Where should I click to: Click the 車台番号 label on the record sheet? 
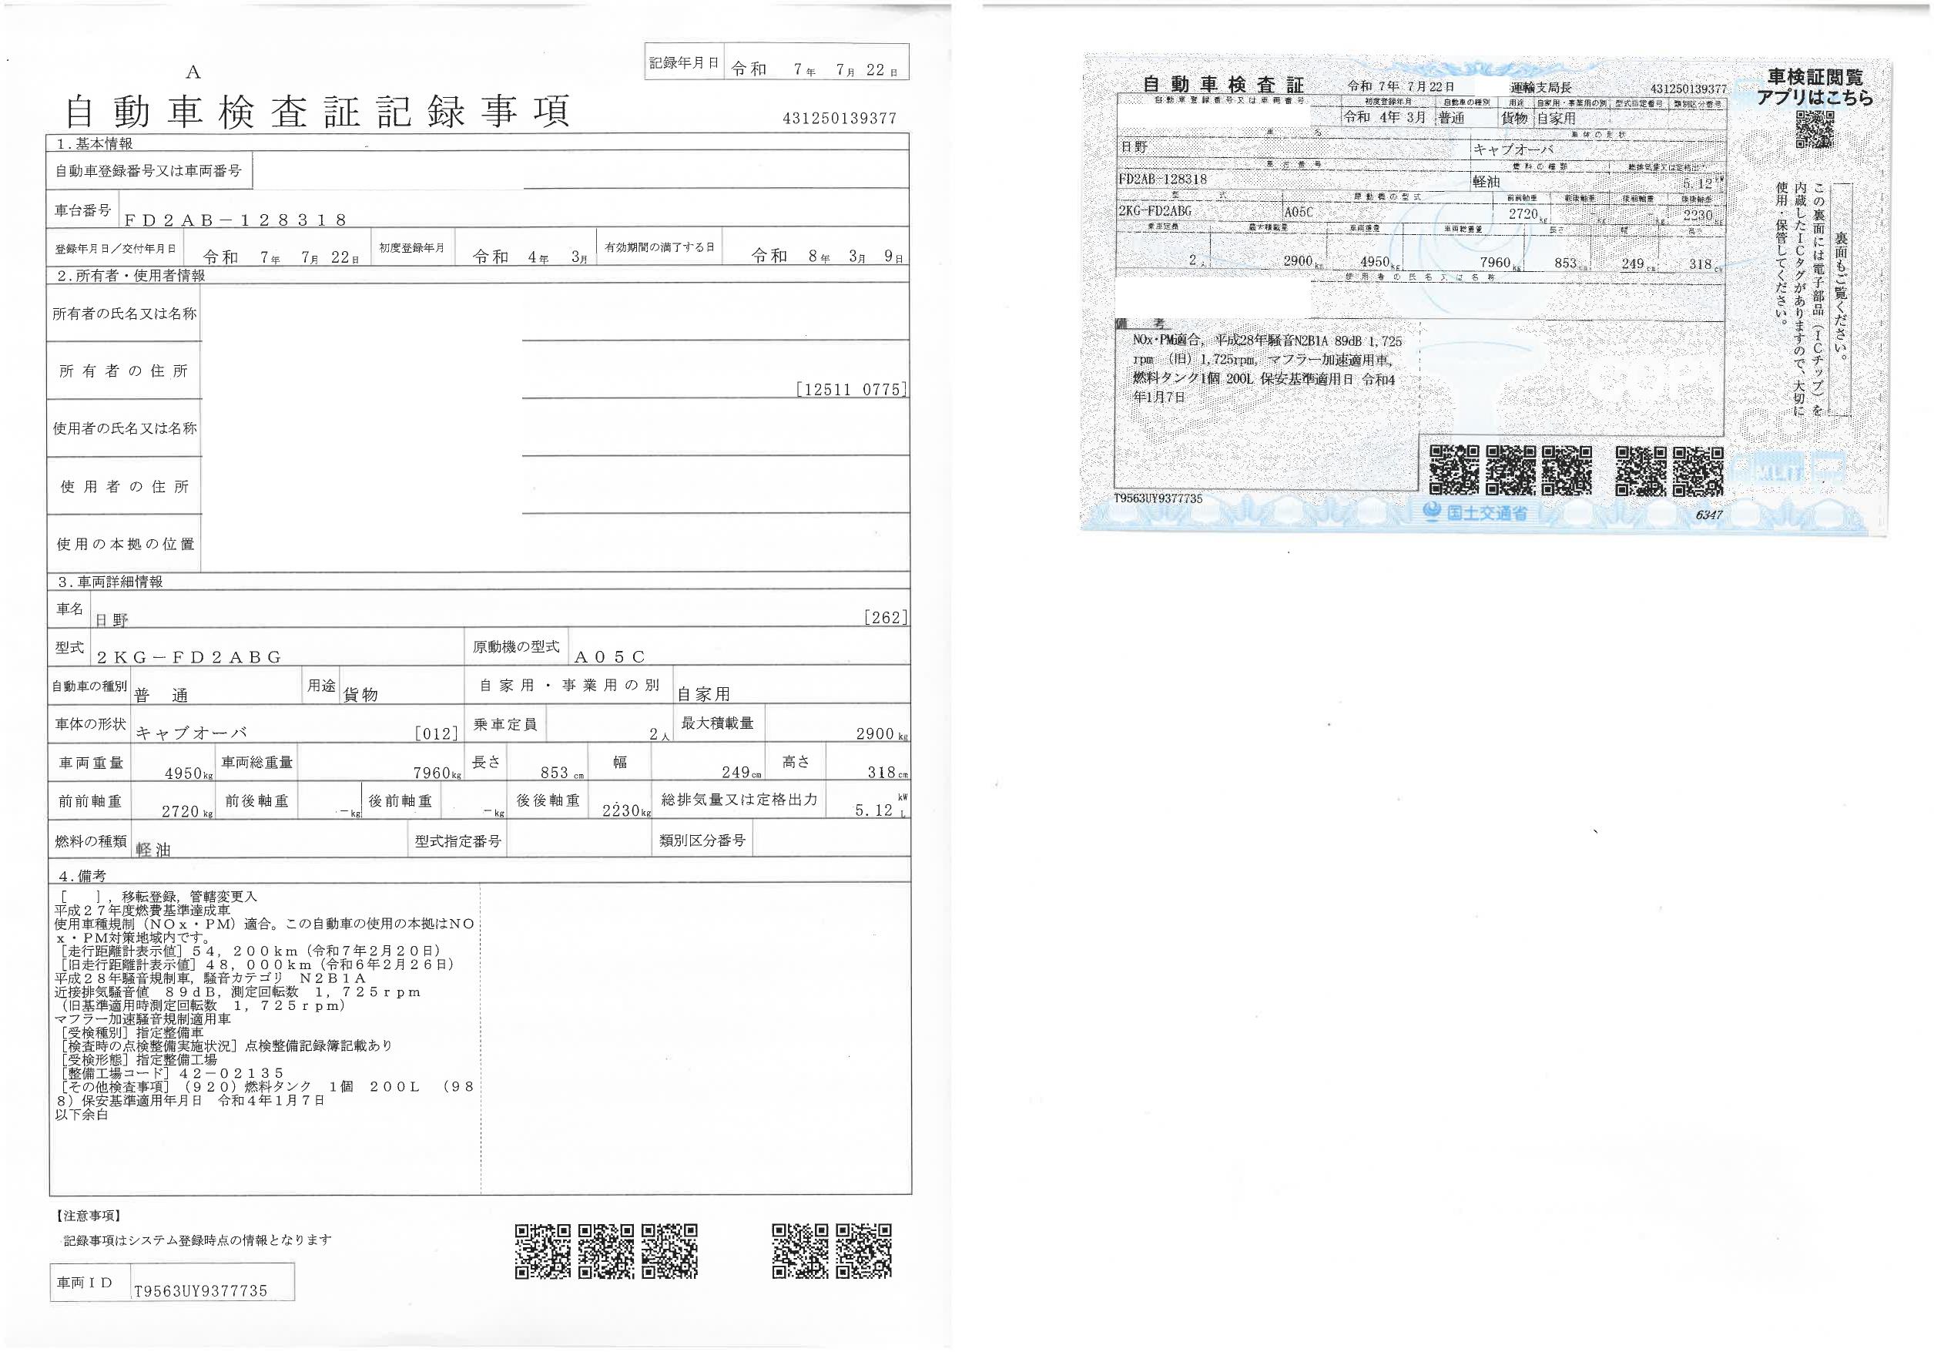click(82, 210)
